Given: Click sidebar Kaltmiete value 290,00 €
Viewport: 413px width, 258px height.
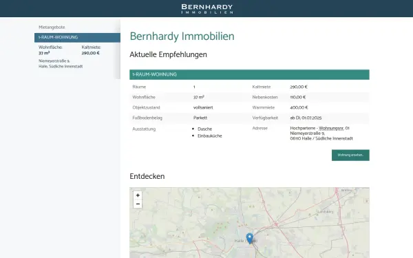Looking at the screenshot, I should [x=91, y=53].
